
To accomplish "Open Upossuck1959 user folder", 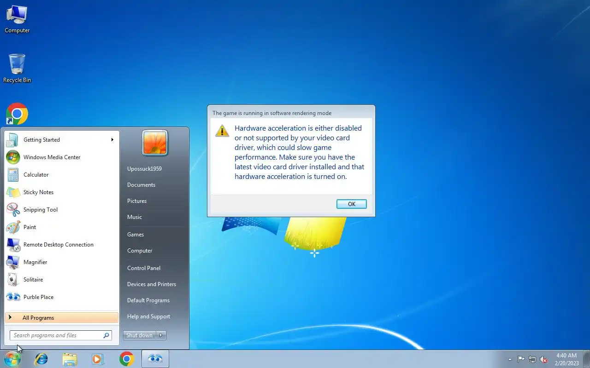I will point(144,169).
